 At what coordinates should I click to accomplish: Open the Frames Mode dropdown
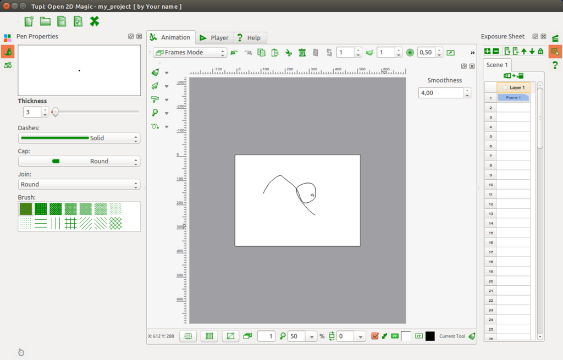pos(190,53)
